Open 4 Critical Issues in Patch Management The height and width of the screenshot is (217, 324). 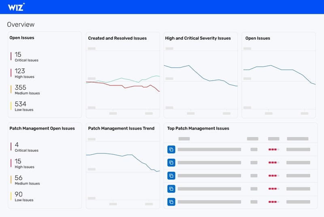pyautogui.click(x=26, y=147)
